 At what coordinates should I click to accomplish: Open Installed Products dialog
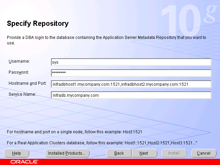coord(67,153)
